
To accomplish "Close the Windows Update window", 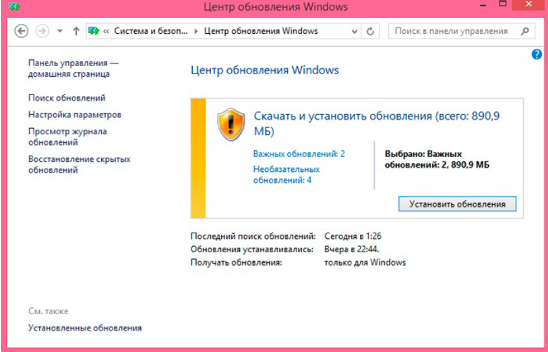I will (x=528, y=5).
